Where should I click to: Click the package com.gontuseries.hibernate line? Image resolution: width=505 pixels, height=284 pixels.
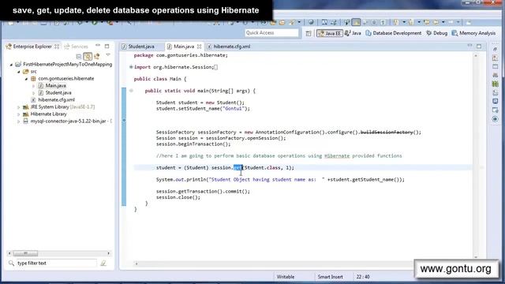coord(181,55)
